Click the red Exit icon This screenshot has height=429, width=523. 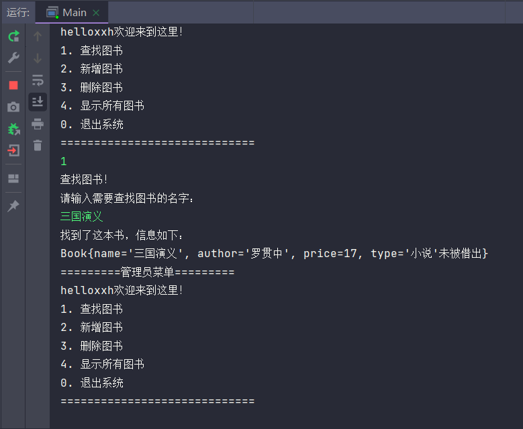(x=13, y=150)
